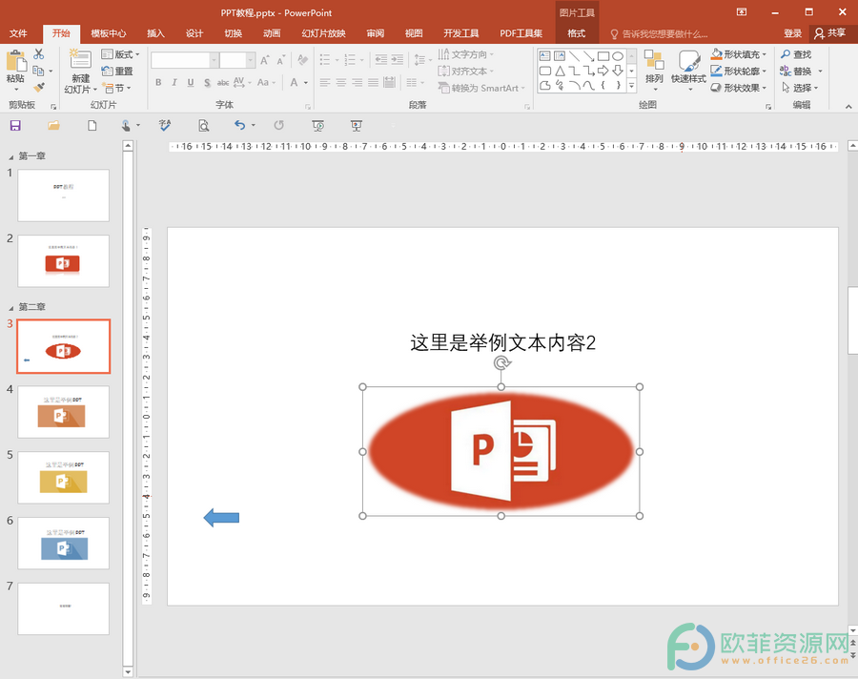
Task: Switch to Picture Tools Format (格式) tab
Action: [x=576, y=33]
